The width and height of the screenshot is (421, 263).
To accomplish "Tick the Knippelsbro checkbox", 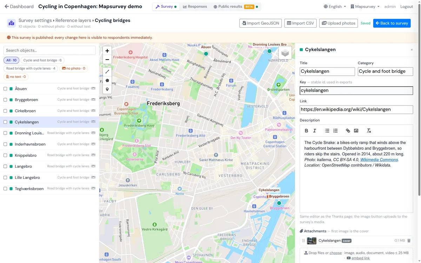I will coord(5,155).
